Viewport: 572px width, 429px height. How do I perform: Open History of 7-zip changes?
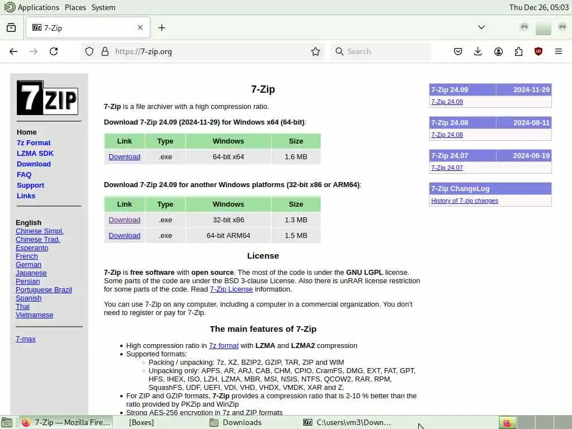(464, 201)
